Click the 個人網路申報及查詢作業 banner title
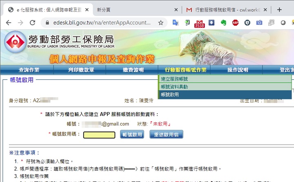Image resolution: width=294 pixels, height=182 pixels. 102,59
